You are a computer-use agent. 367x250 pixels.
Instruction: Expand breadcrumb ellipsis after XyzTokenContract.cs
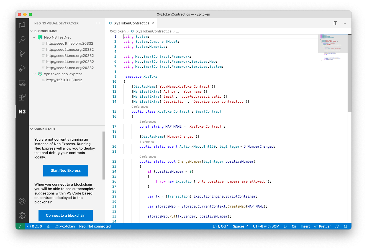178,31
